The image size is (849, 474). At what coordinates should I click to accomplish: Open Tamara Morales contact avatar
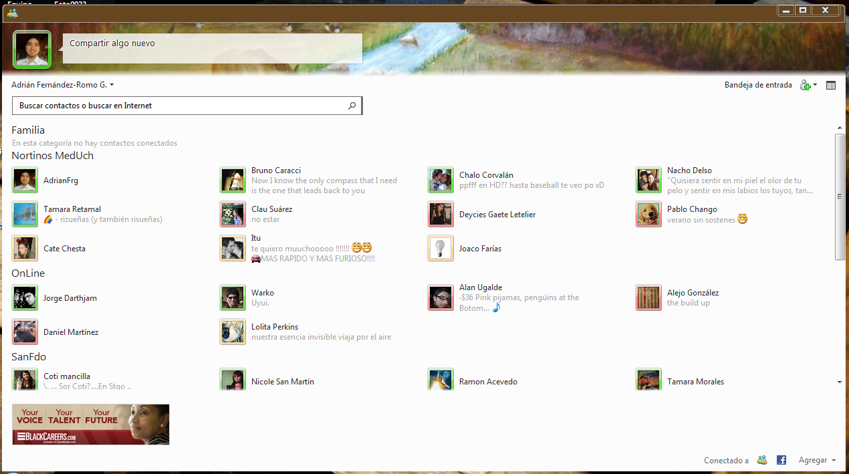[648, 380]
